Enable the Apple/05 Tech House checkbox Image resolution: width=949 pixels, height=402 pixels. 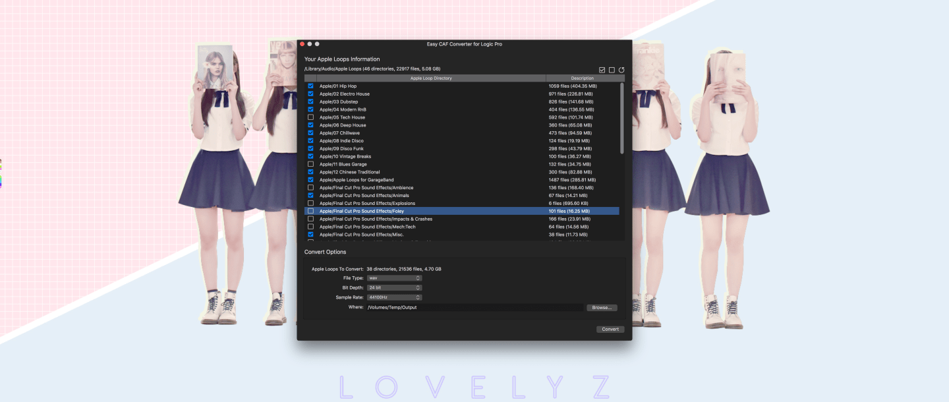tap(310, 117)
